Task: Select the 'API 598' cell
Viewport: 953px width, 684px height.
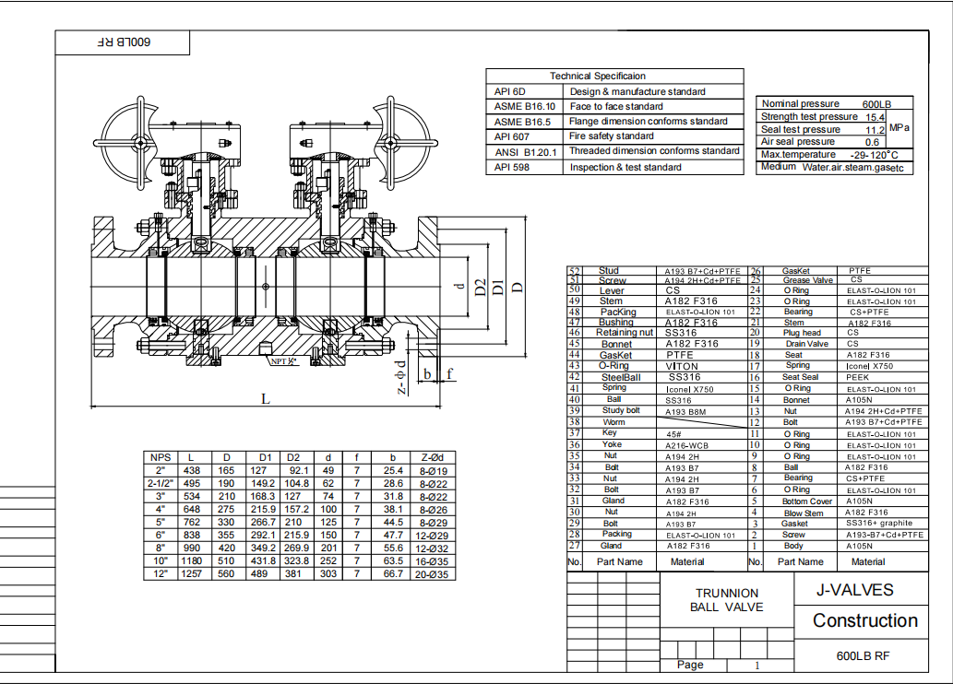Action: pyautogui.click(x=511, y=167)
